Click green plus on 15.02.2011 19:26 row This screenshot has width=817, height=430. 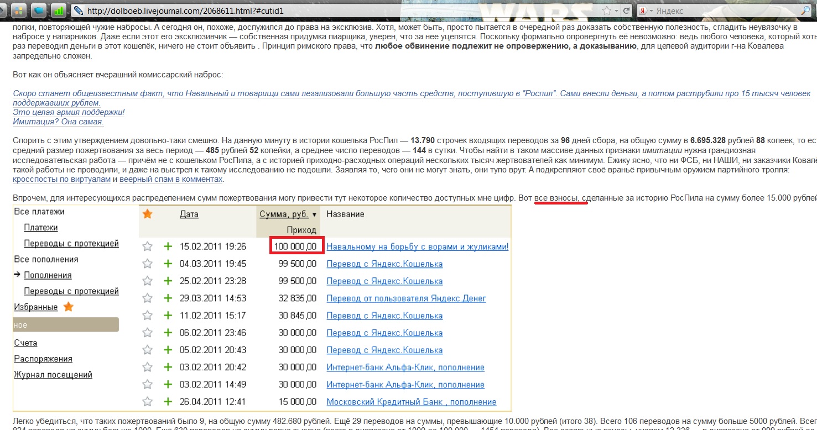click(168, 247)
